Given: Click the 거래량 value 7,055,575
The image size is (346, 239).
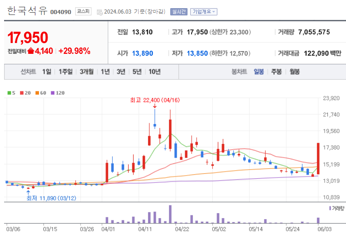Looking at the screenshot, I should tap(314, 32).
